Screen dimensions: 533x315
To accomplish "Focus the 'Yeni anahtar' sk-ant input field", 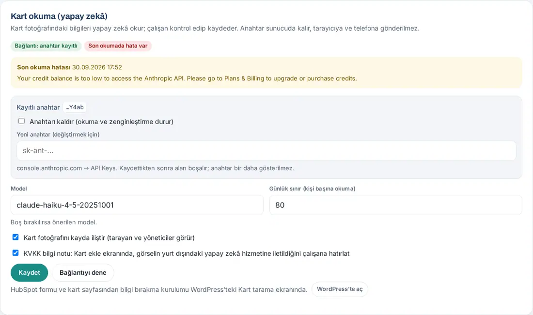I will (x=266, y=151).
